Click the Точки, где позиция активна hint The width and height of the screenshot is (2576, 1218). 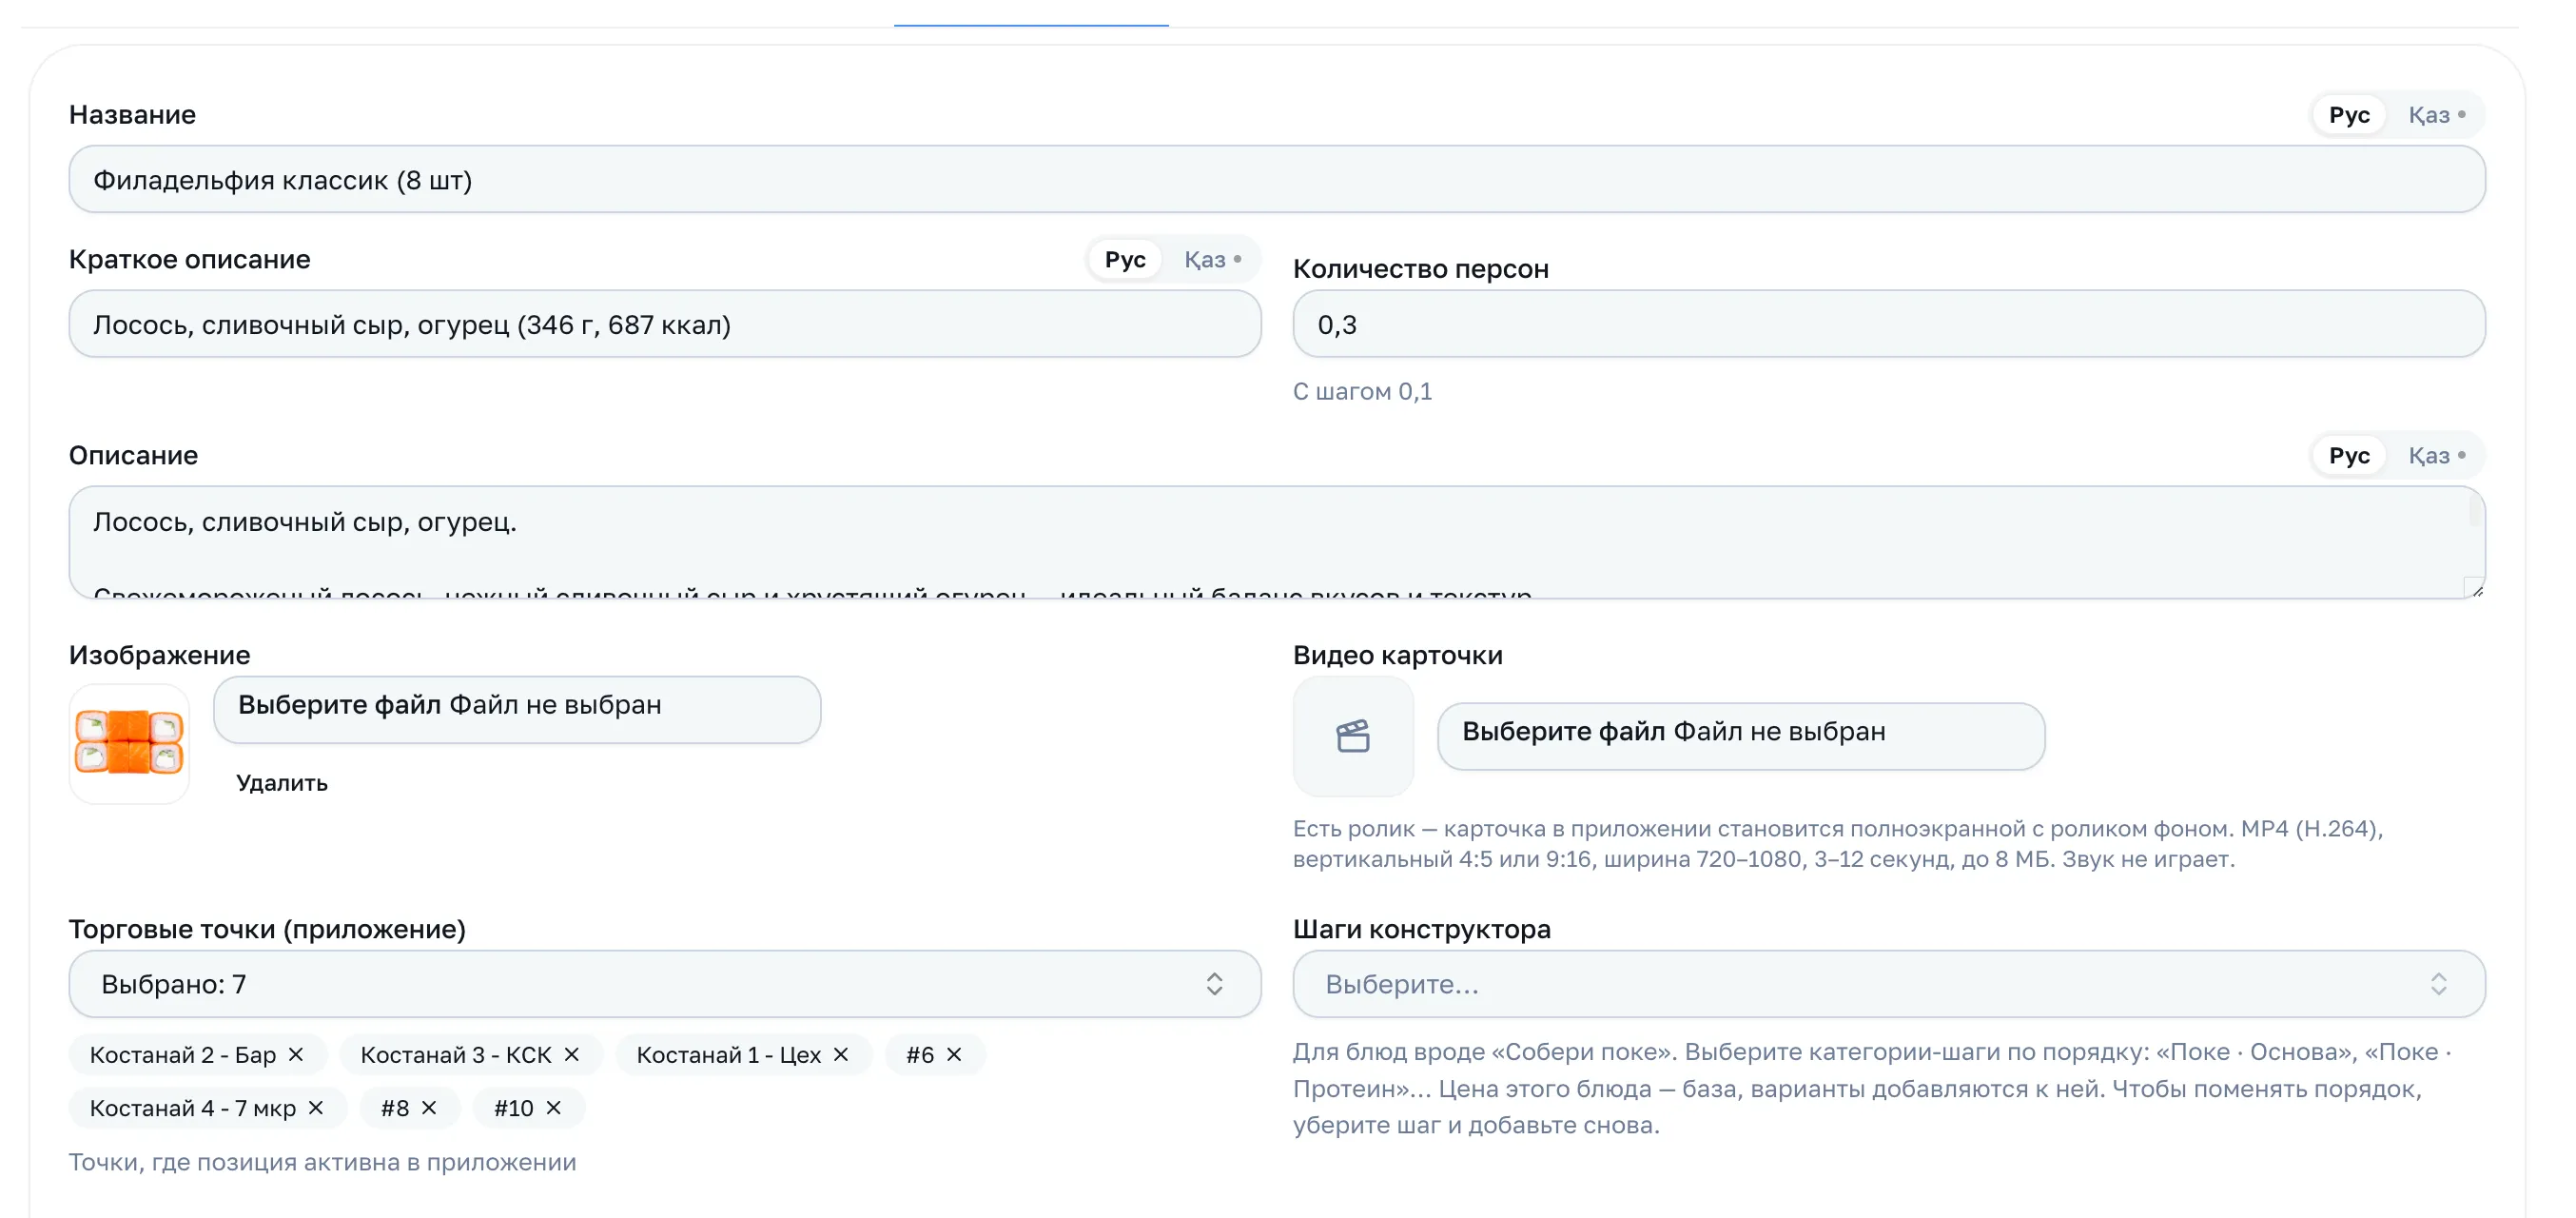pos(322,1162)
